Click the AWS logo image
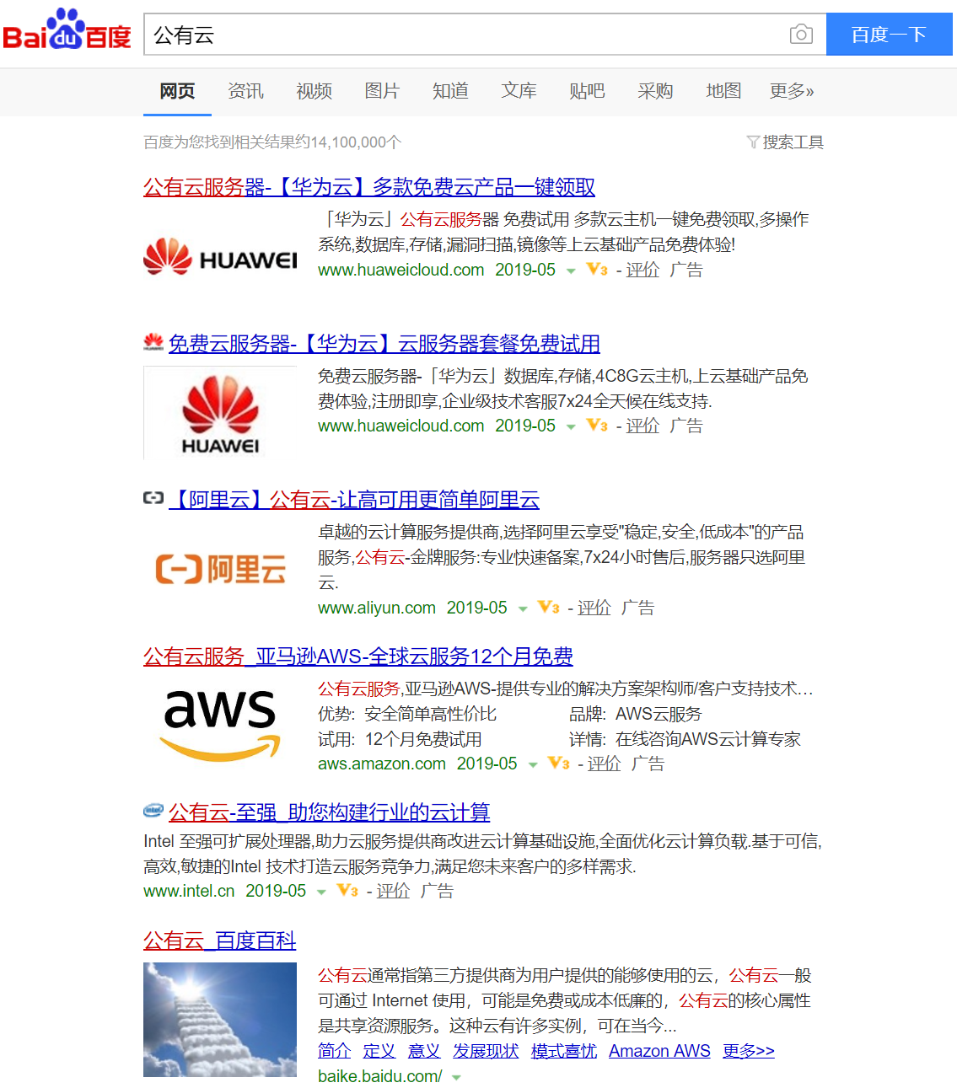This screenshot has width=957, height=1088. pos(220,726)
